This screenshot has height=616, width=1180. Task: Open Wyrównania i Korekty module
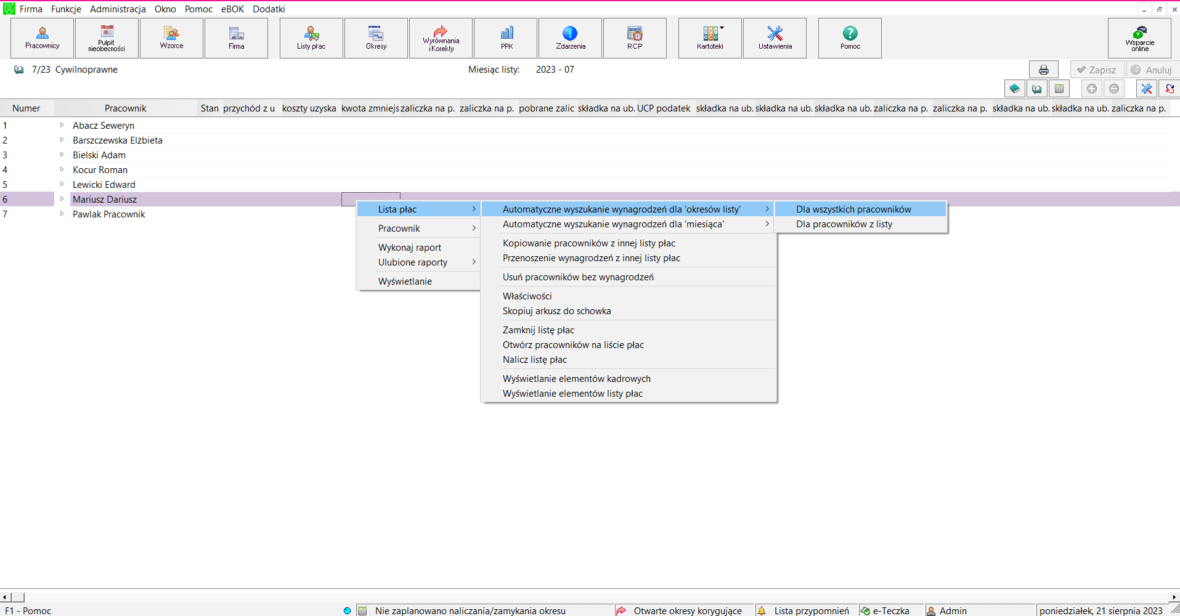pyautogui.click(x=441, y=38)
